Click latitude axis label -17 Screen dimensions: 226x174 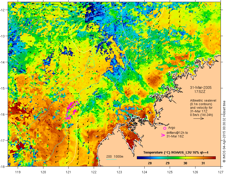click(3, 140)
